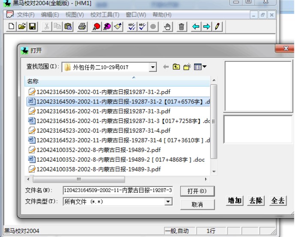The width and height of the screenshot is (296, 237).
Task: Run the first ABC spell check icon
Action: [132, 27]
